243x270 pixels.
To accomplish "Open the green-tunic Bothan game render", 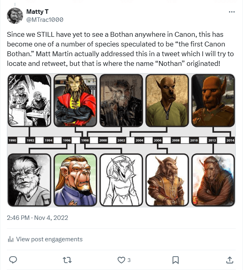I will (x=167, y=100).
